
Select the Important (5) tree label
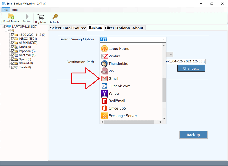click(27, 51)
